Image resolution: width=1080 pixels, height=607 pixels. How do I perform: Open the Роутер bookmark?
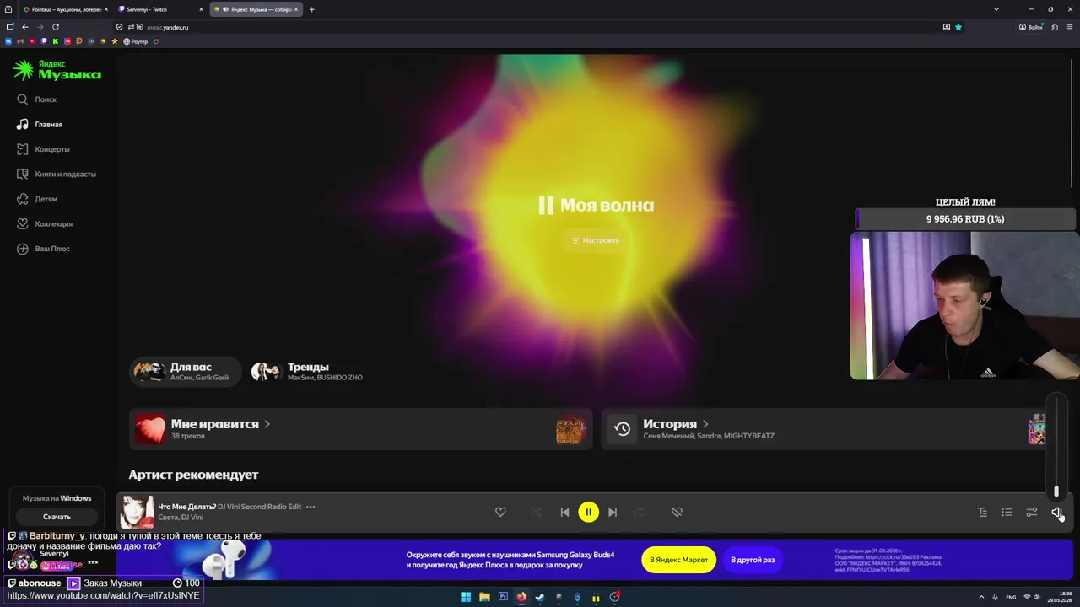pos(136,41)
